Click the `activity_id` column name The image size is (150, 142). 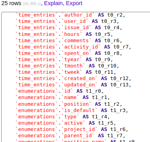coord(81,47)
